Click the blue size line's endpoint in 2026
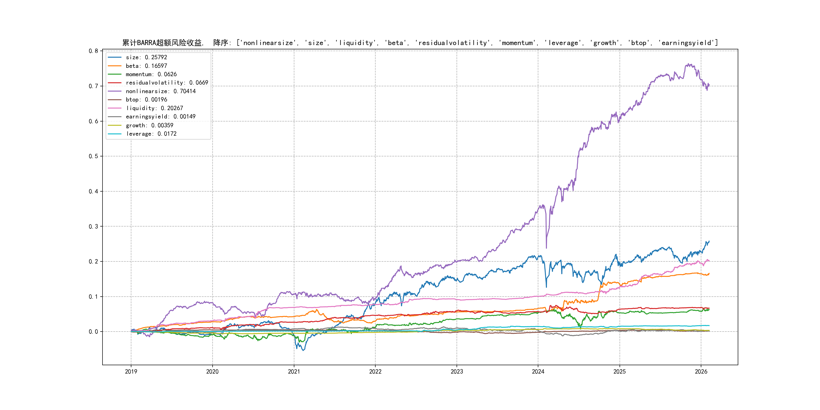 [x=709, y=241]
